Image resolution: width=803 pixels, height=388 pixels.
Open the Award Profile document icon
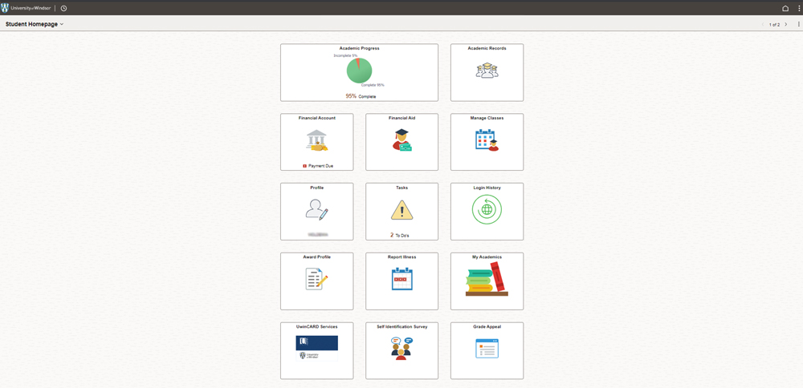pyautogui.click(x=316, y=279)
